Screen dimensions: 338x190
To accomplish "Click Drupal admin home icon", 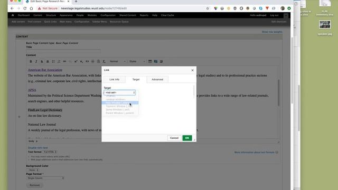I will [13, 15].
